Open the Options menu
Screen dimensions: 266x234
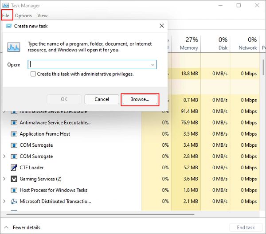point(23,16)
